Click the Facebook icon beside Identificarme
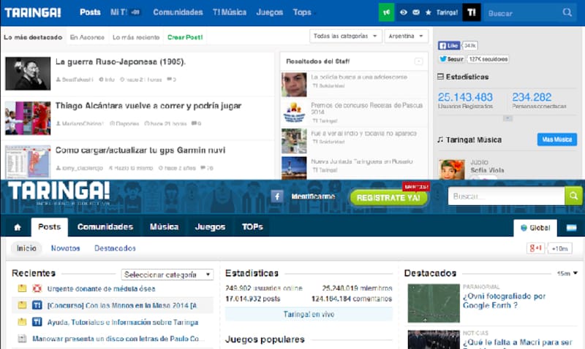Image resolution: width=585 pixels, height=349 pixels. [x=277, y=196]
